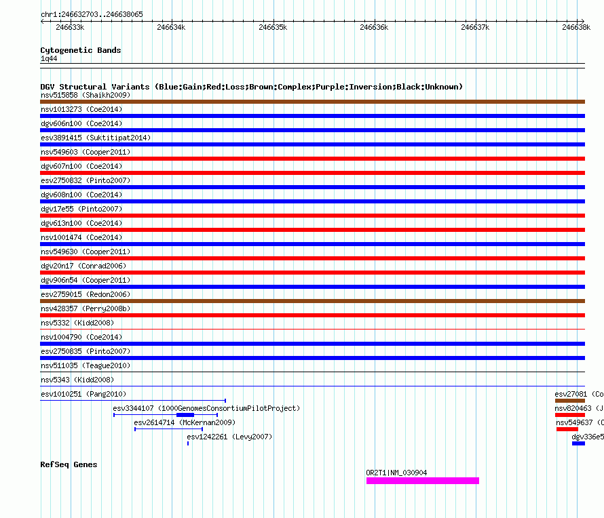
Task: Select the DGV Structural Variants track title
Action: tap(251, 87)
